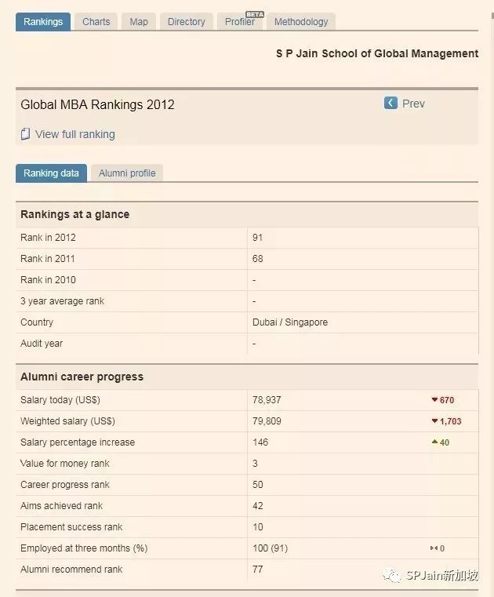Click the red down arrow beside 1,703
Image resolution: width=494 pixels, height=597 pixels.
tap(434, 421)
